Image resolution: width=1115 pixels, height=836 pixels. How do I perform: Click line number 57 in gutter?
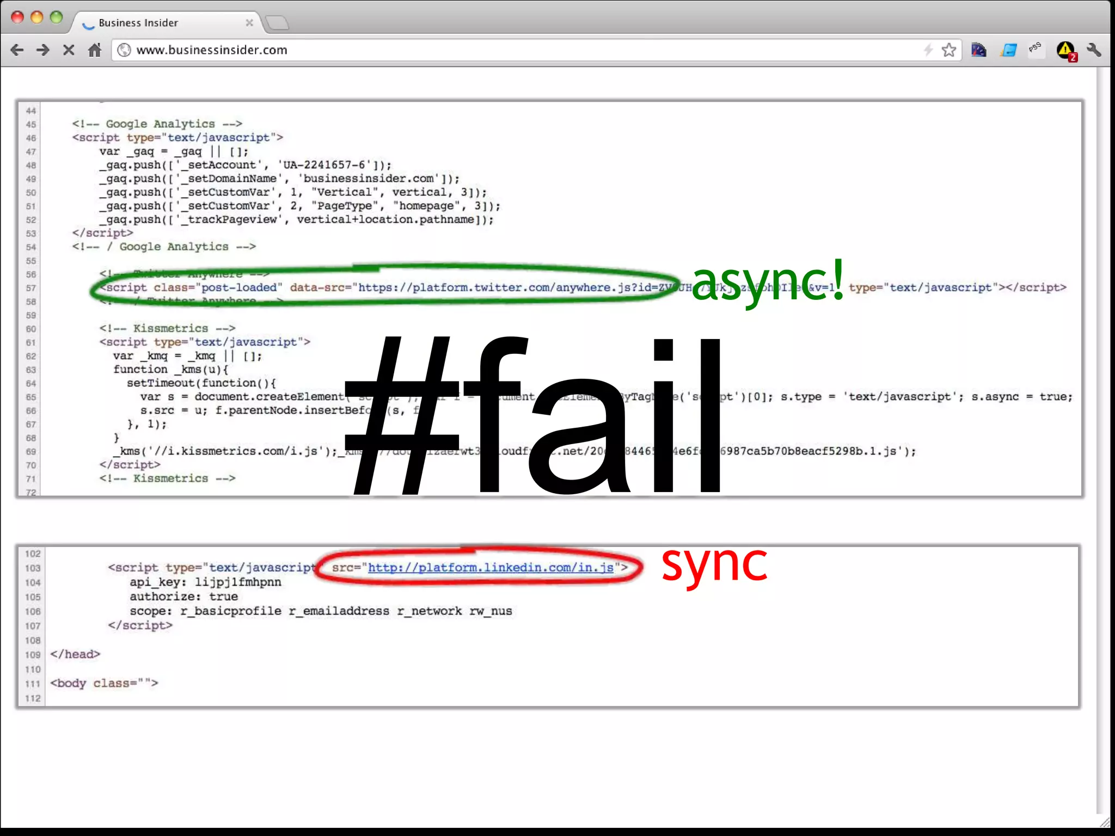coord(31,288)
